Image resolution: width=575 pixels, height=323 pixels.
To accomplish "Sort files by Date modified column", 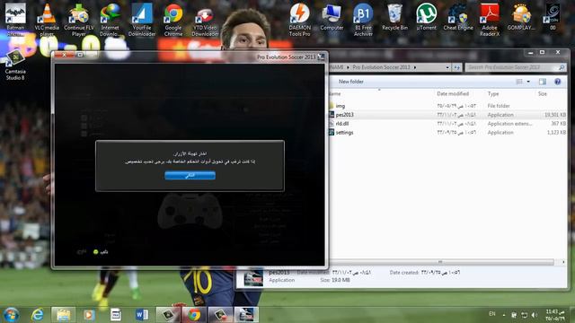I will pos(453,93).
